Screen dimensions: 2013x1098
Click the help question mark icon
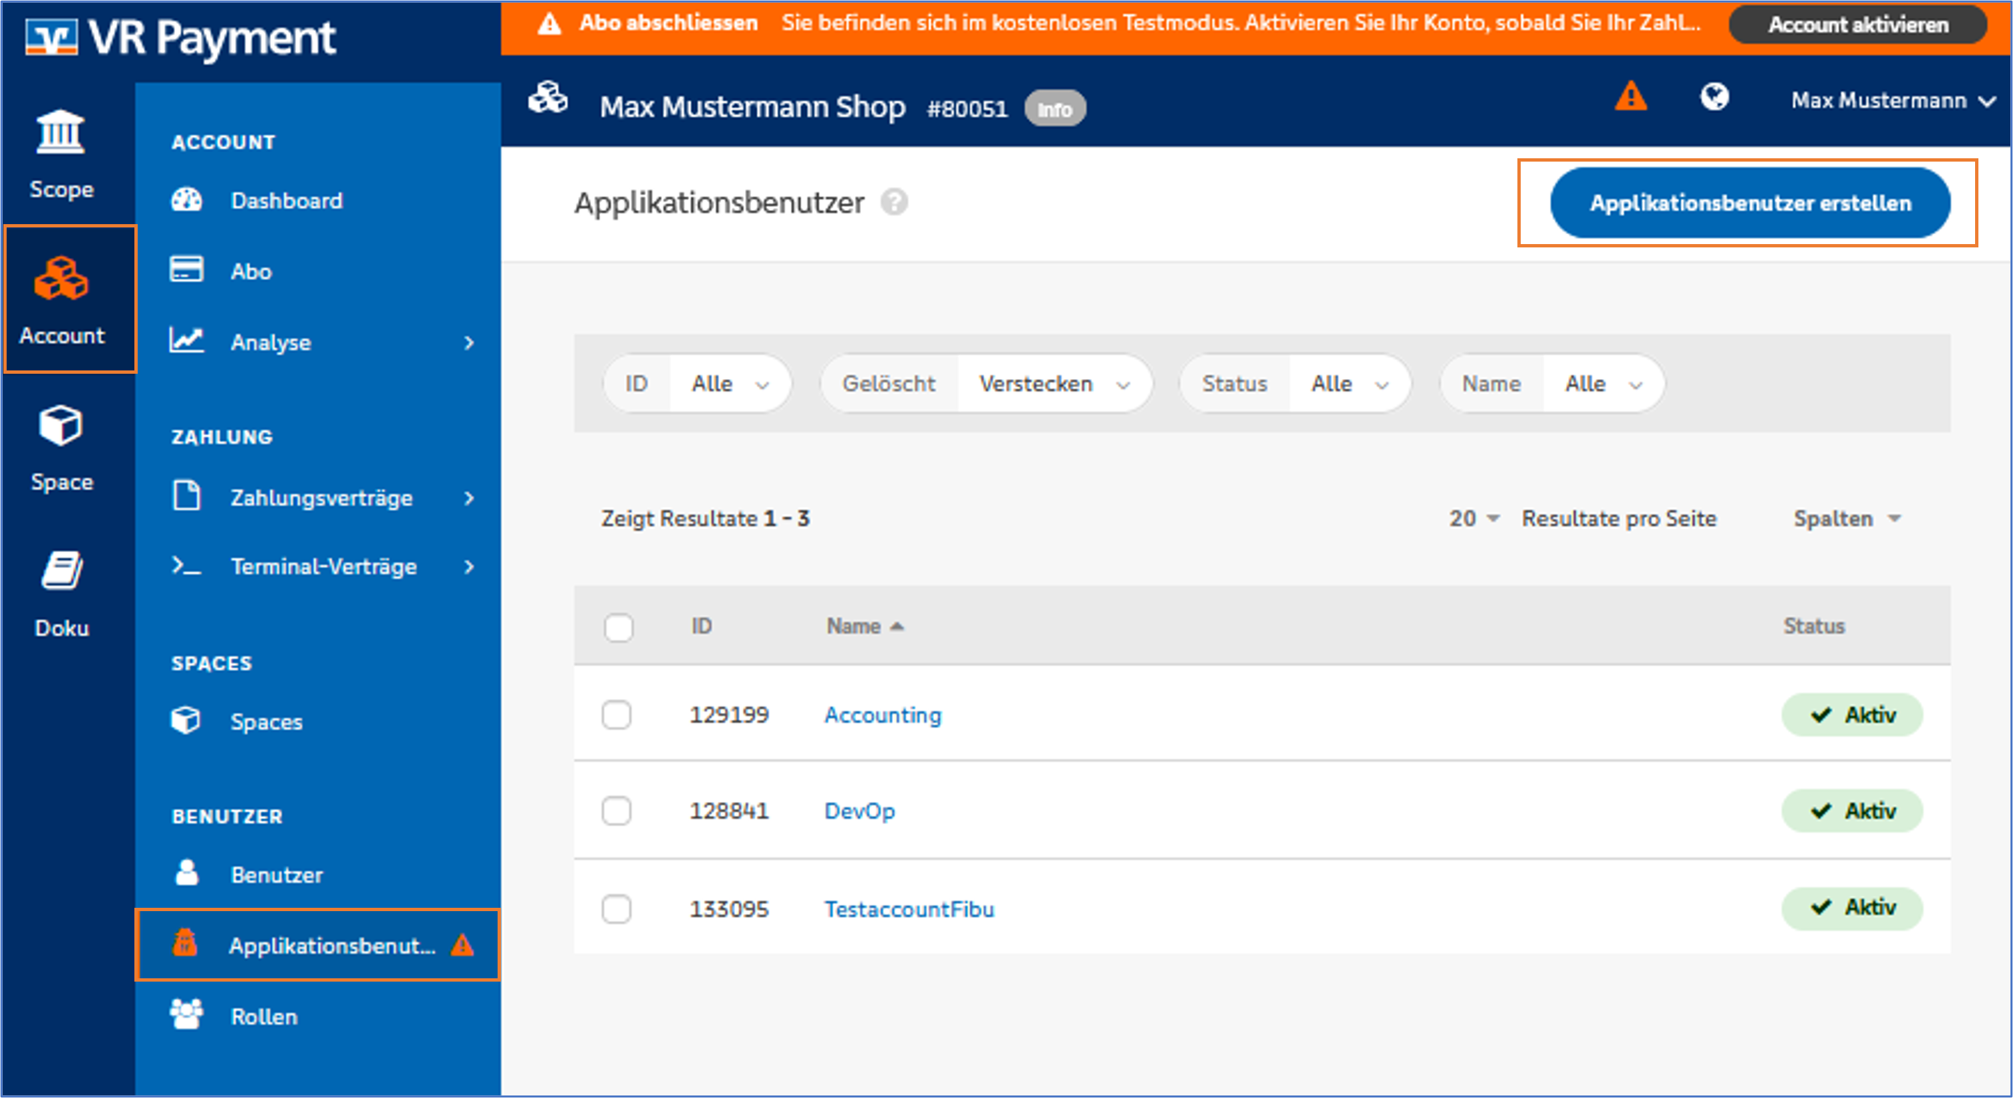[x=895, y=202]
